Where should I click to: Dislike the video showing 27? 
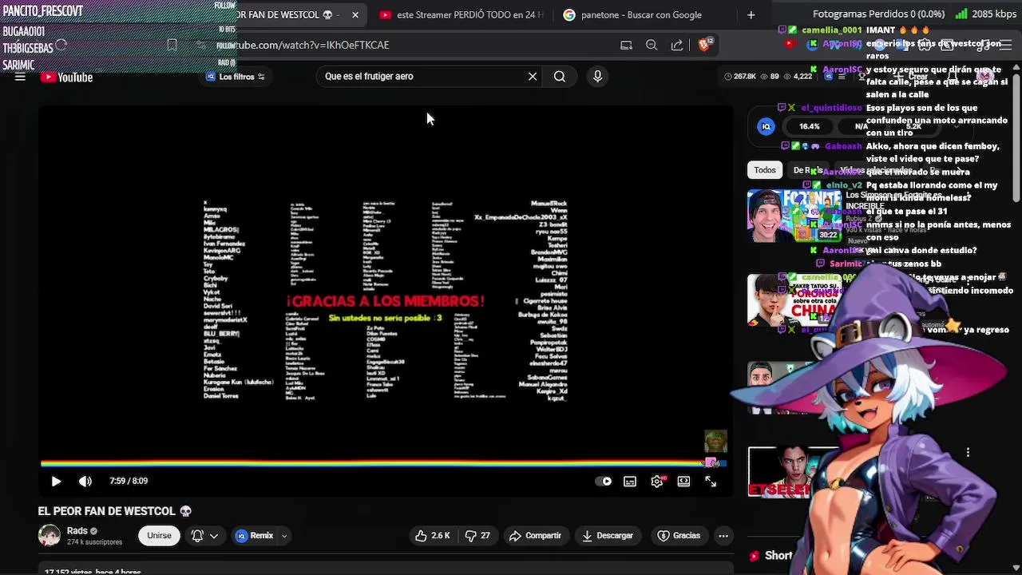(477, 536)
